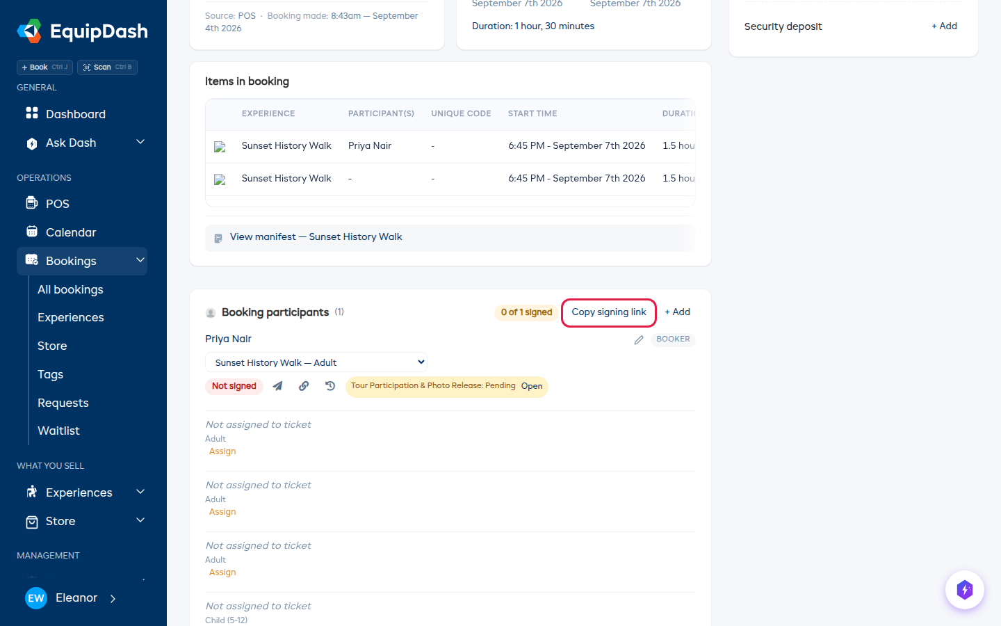The height and width of the screenshot is (626, 1001).
Task: Open Requests in the sidebar
Action: click(63, 403)
